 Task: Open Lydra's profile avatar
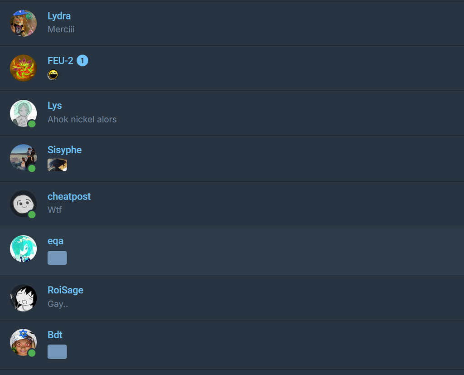click(23, 23)
